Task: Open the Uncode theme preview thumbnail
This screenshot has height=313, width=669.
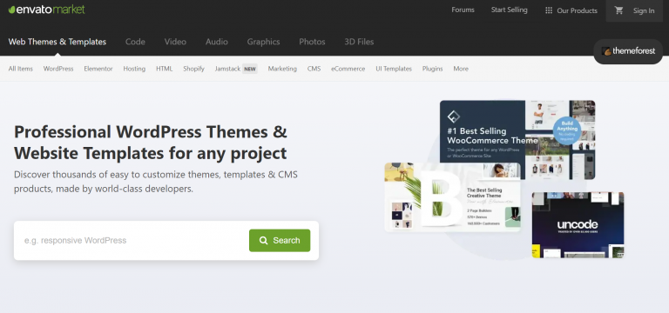Action: click(578, 225)
